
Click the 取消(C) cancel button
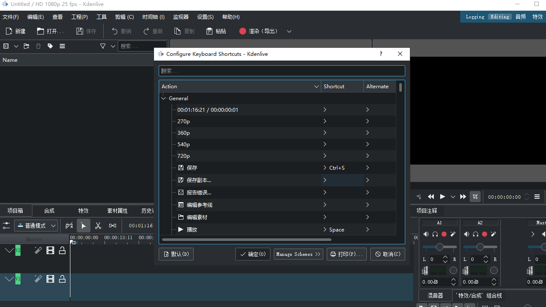[387, 254]
